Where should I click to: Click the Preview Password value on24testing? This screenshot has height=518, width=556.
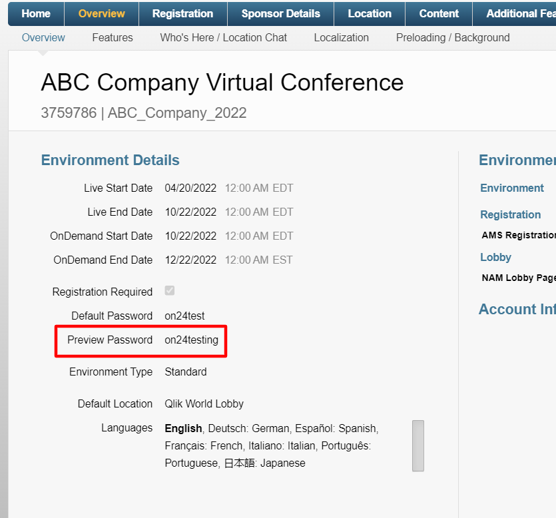click(x=192, y=340)
